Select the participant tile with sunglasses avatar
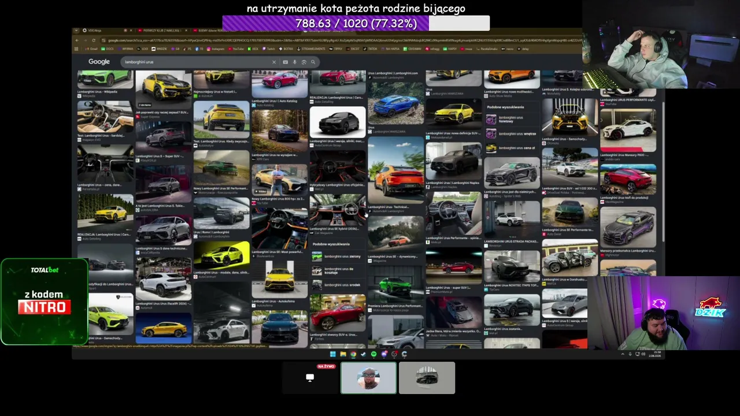 369,378
